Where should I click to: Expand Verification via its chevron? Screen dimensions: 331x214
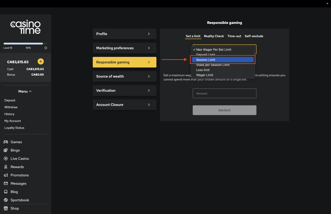coord(149,90)
